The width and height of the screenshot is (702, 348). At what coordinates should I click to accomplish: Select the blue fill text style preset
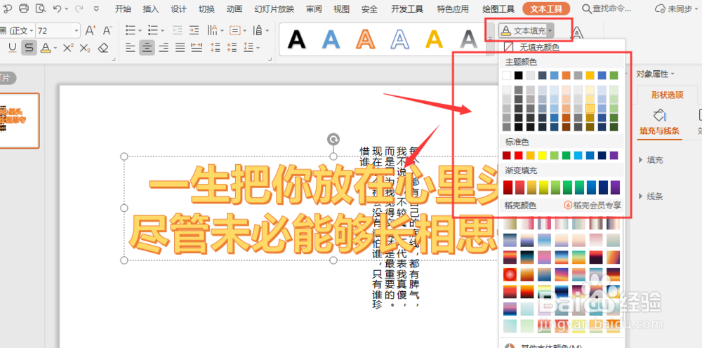(x=331, y=39)
